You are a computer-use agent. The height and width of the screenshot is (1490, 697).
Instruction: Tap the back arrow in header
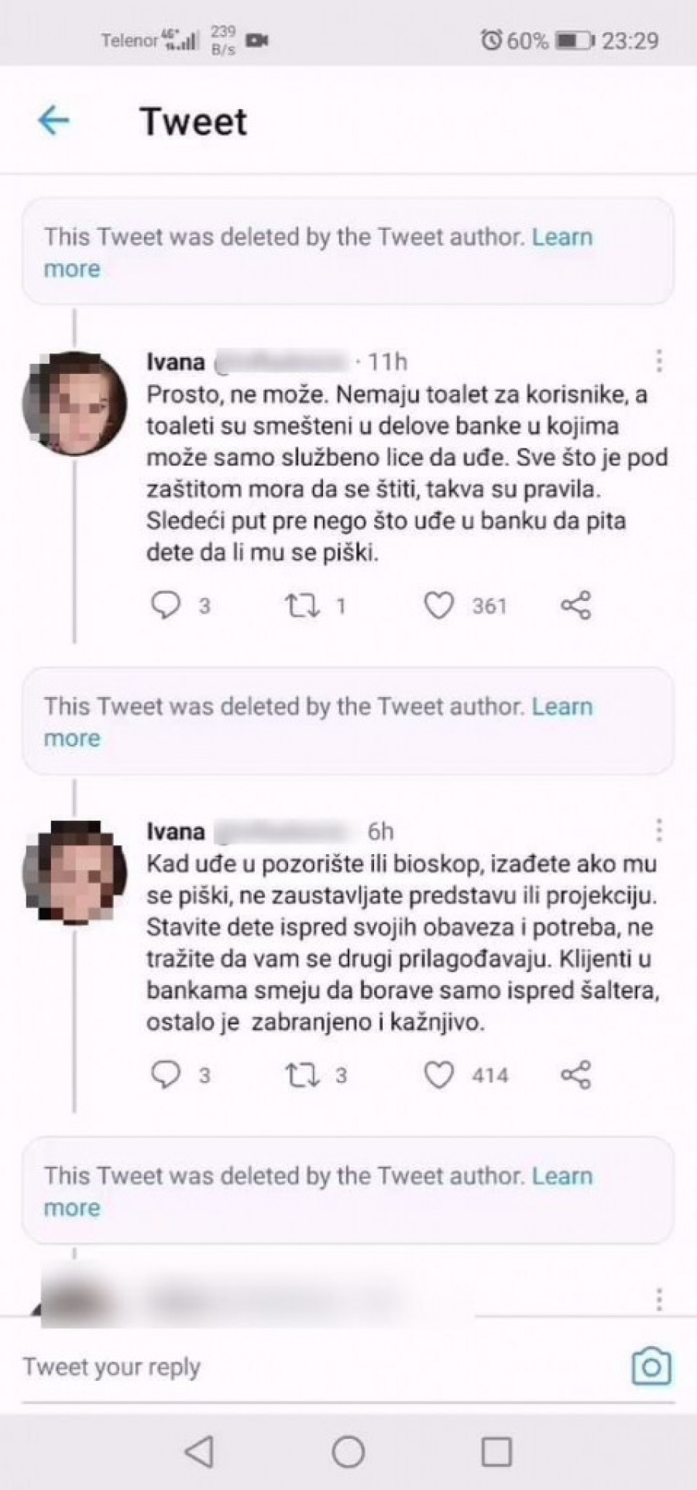53,121
